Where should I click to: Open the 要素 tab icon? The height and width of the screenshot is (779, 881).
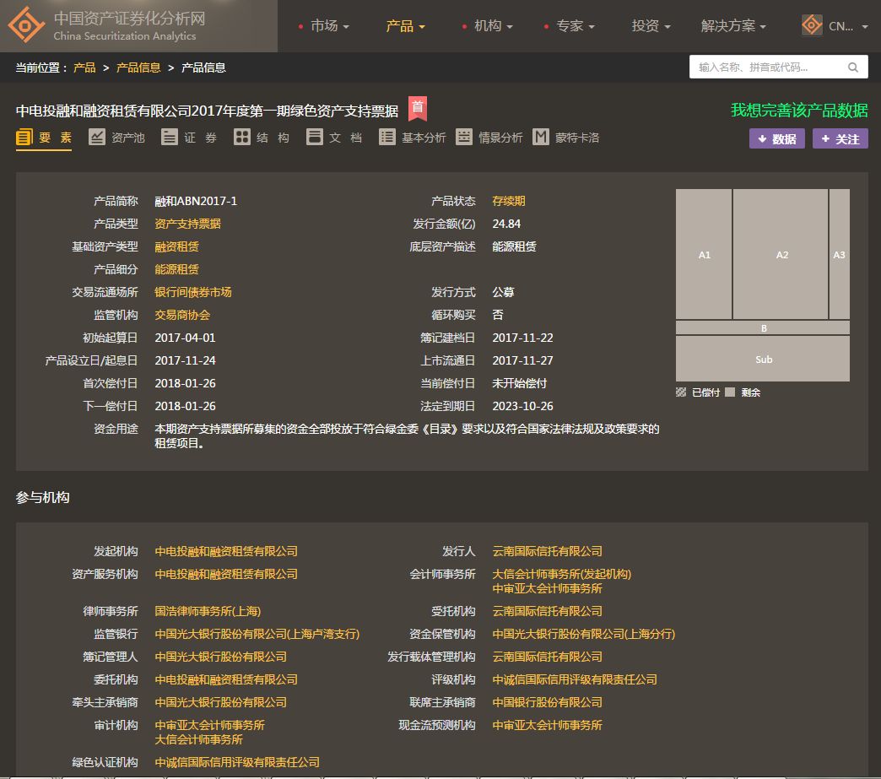[x=24, y=137]
